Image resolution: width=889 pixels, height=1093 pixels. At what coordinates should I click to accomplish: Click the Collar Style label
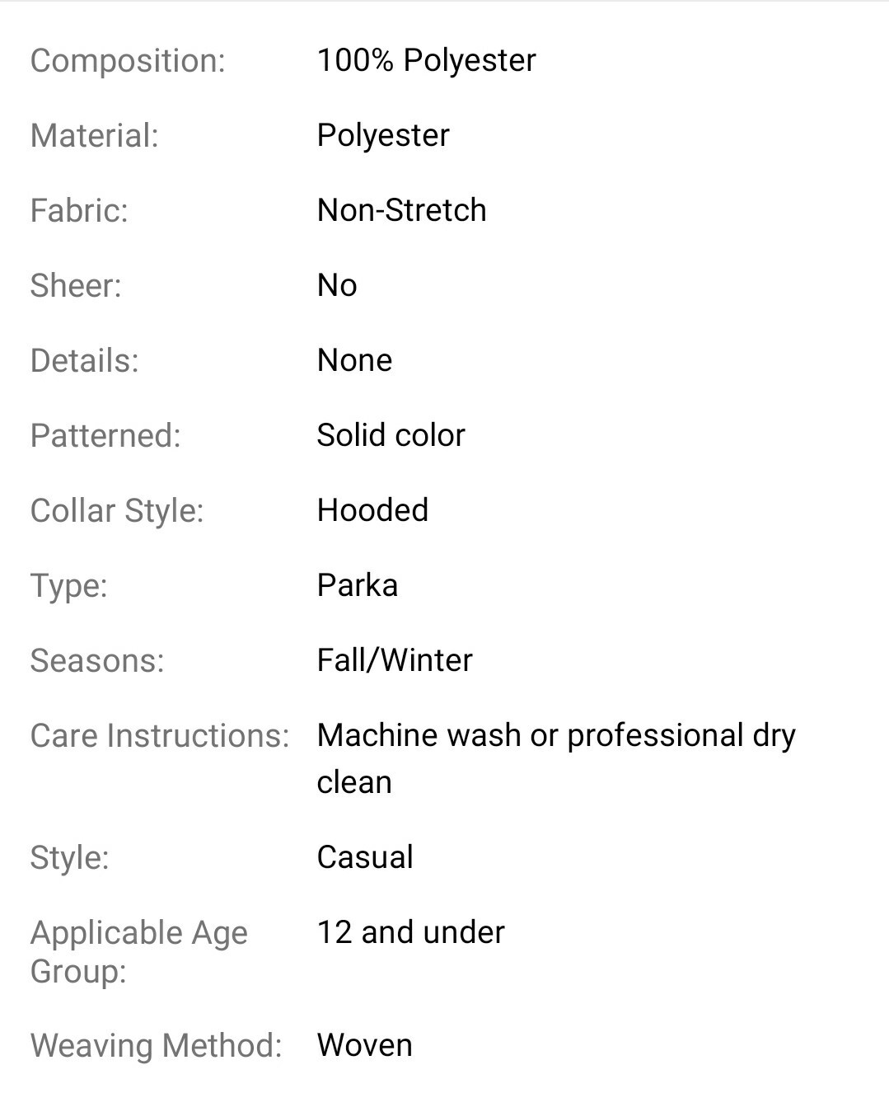(x=117, y=511)
